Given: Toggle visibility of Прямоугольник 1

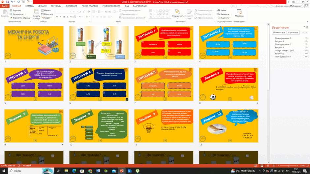Looking at the screenshot, I should (306, 57).
